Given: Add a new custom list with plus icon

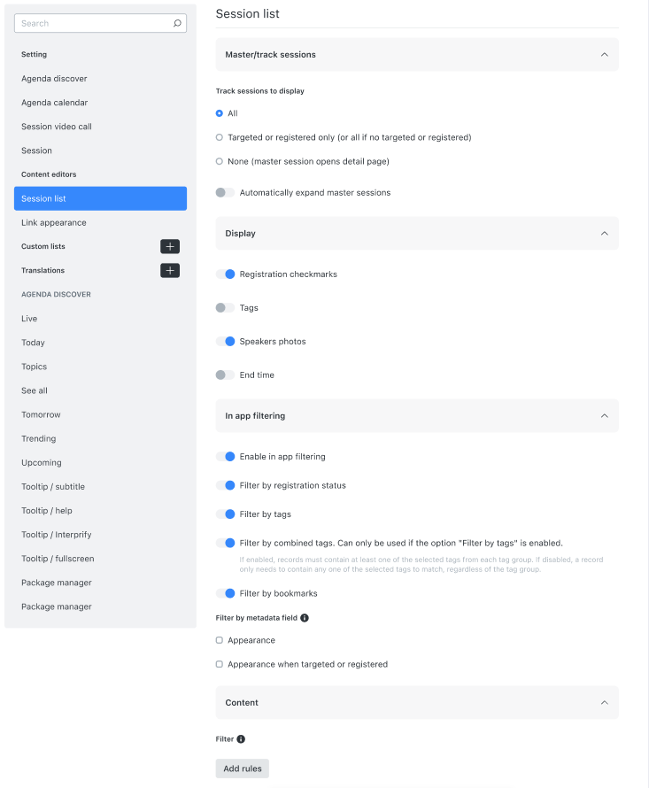Looking at the screenshot, I should [170, 246].
